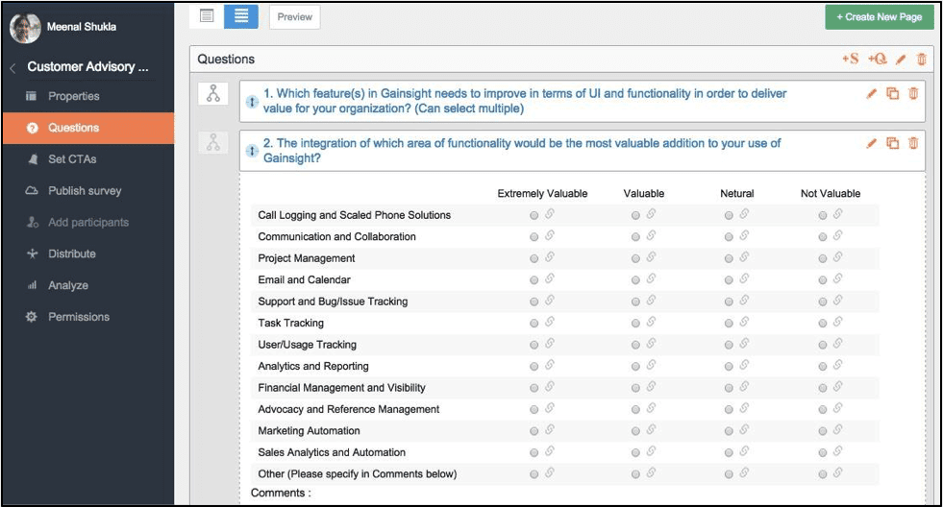Image resolution: width=943 pixels, height=507 pixels.
Task: Select Not Valuable for Marketing Automation
Action: [x=823, y=431]
